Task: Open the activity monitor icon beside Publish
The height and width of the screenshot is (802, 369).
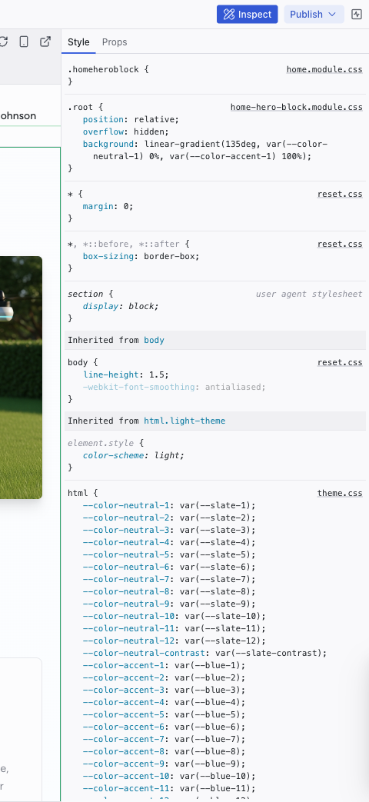Action: (357, 15)
